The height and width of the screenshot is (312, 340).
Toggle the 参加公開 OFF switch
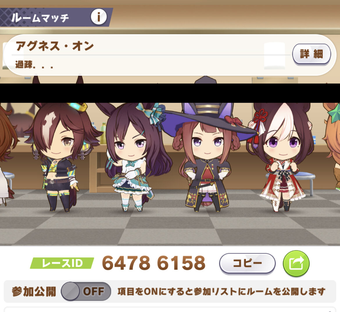coord(86,291)
